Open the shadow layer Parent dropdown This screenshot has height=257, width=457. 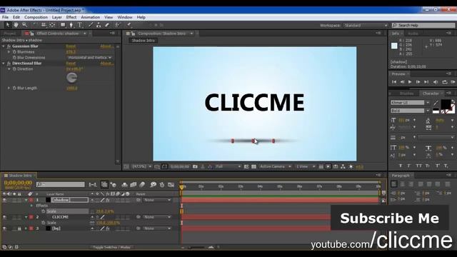click(x=157, y=200)
